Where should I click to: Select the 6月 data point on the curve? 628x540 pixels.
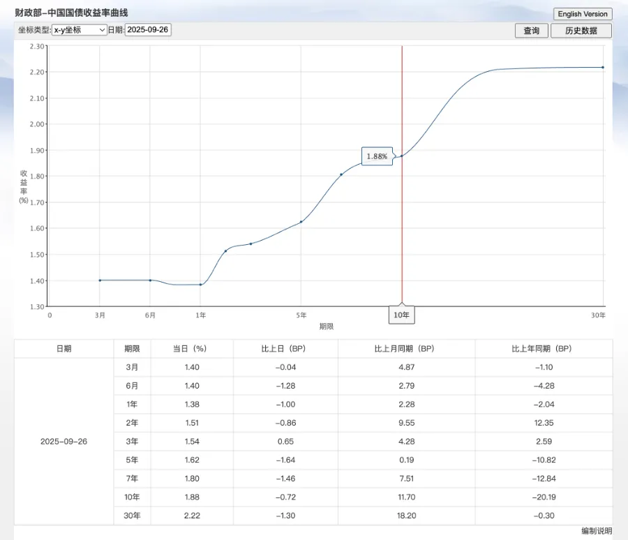pyautogui.click(x=150, y=280)
